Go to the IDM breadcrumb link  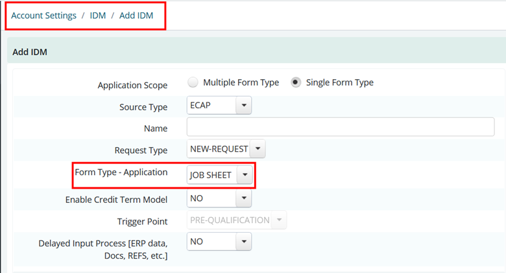[98, 16]
